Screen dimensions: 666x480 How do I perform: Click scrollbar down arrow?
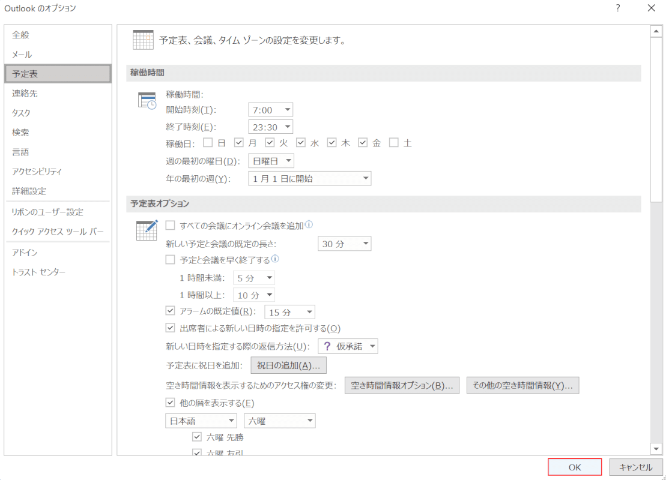click(x=656, y=449)
